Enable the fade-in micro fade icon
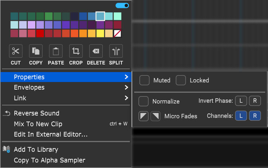Screen dimensions: 268x168 tap(143, 116)
